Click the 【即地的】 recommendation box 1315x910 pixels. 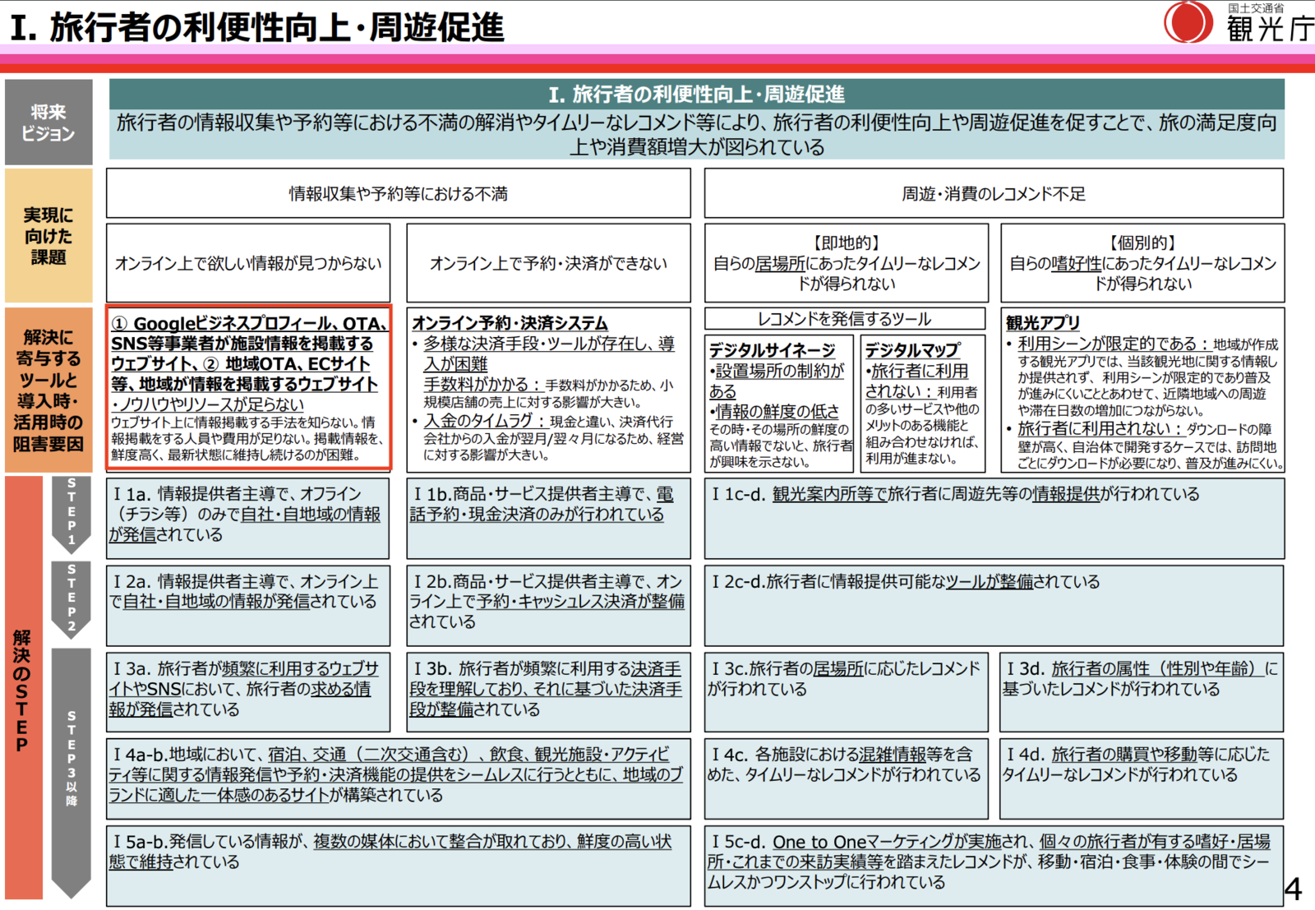(x=847, y=263)
